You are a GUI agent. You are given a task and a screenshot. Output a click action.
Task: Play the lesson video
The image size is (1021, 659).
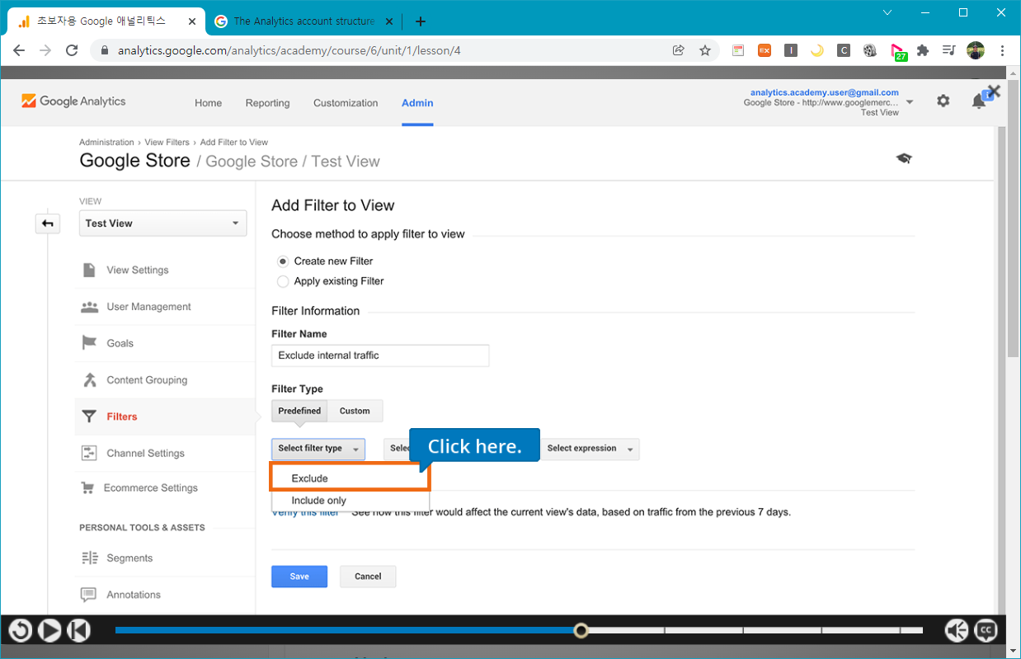49,631
